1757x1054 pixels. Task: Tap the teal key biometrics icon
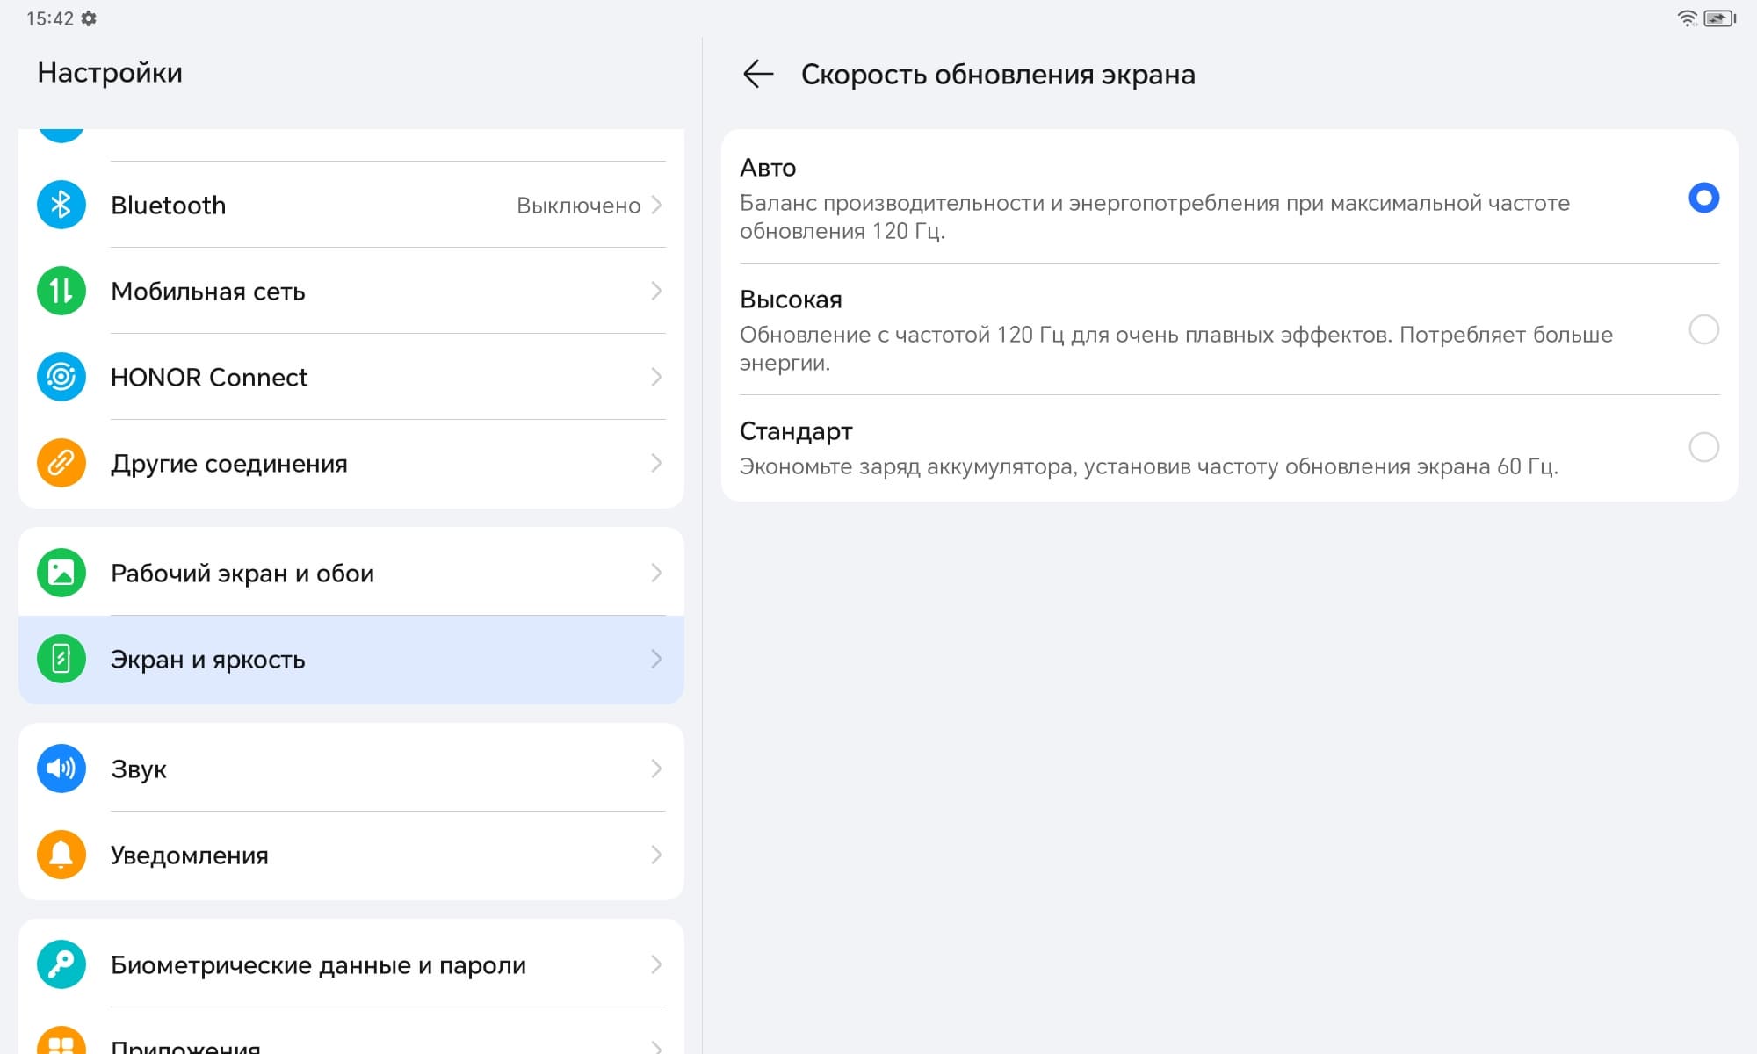click(61, 964)
